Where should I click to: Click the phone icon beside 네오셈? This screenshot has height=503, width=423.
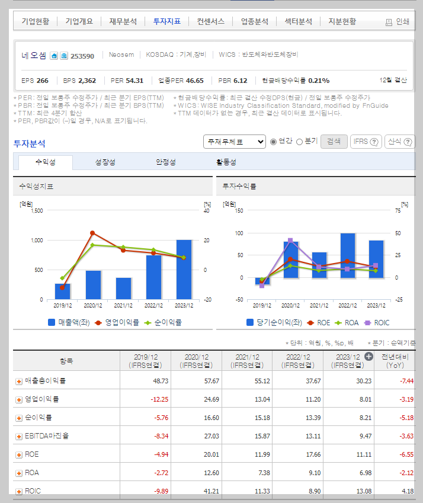64,56
